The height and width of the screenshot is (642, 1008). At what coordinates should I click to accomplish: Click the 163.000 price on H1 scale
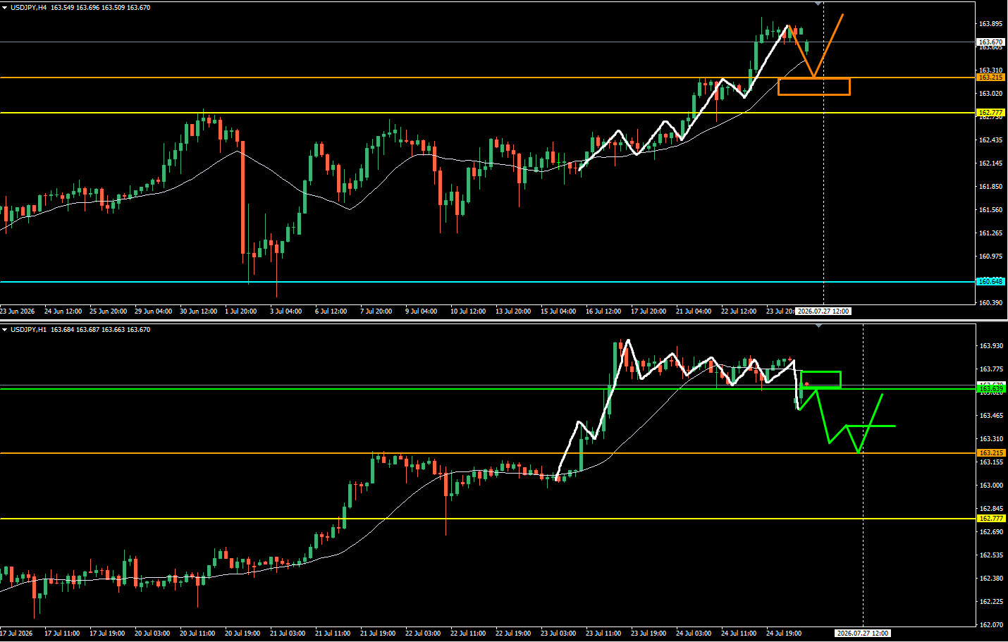[990, 486]
